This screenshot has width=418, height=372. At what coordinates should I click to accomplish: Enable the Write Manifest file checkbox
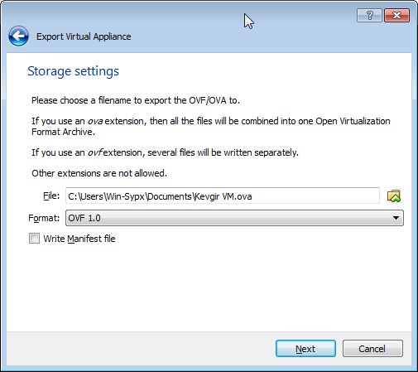(x=34, y=239)
